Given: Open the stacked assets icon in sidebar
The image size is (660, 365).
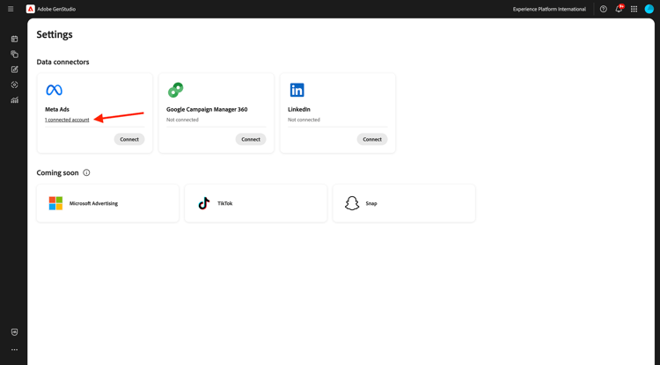Looking at the screenshot, I should click(x=14, y=55).
